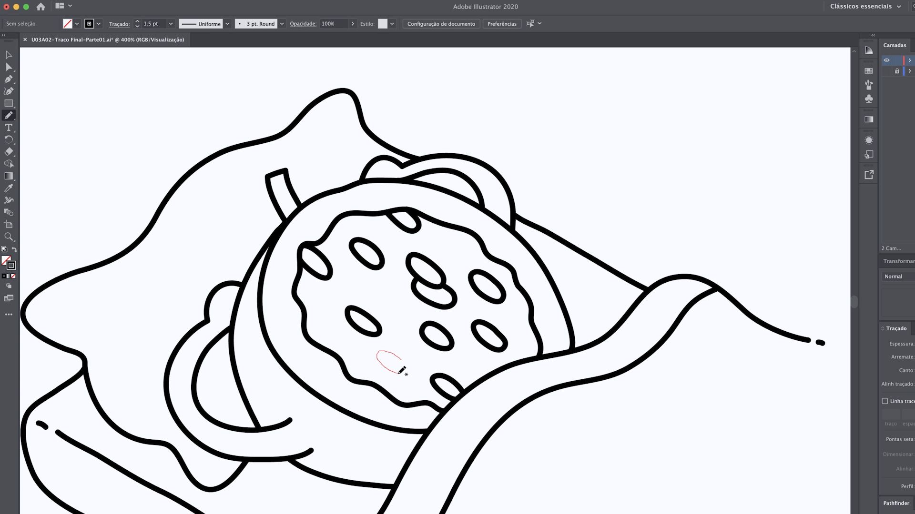Select the Pen tool

click(x=9, y=79)
